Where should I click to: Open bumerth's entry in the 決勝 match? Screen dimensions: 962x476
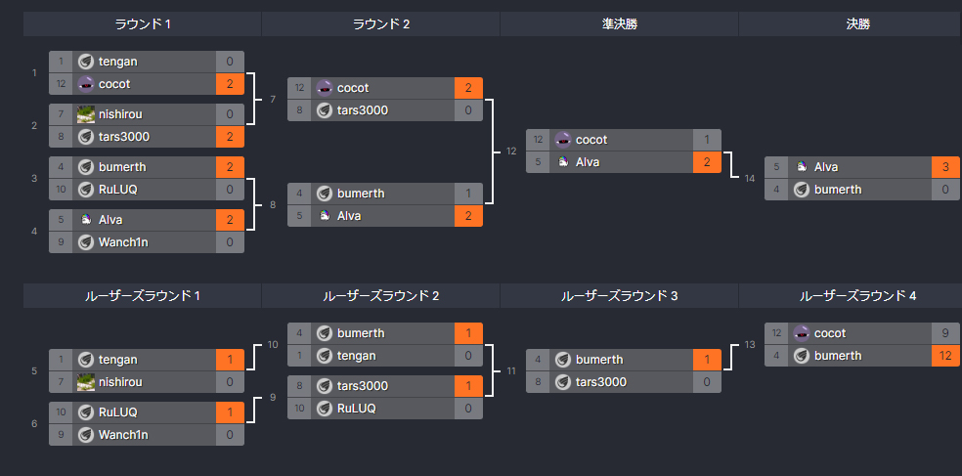862,190
